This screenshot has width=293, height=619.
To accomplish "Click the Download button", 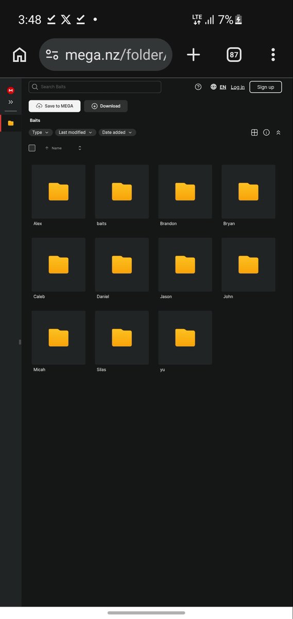I will 106,106.
